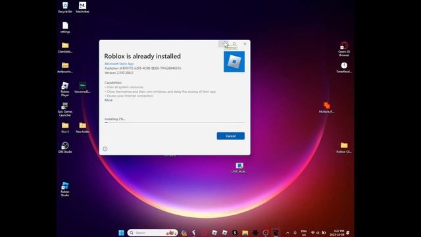
Task: Open File Explorer from the taskbar
Action: tap(245, 232)
